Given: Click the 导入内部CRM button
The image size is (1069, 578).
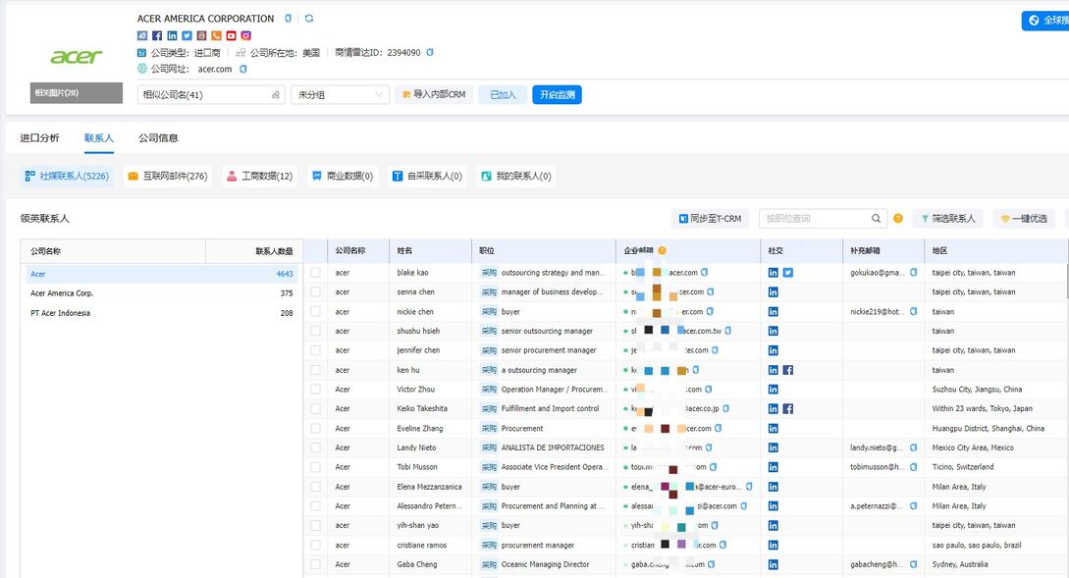Looking at the screenshot, I should (434, 95).
